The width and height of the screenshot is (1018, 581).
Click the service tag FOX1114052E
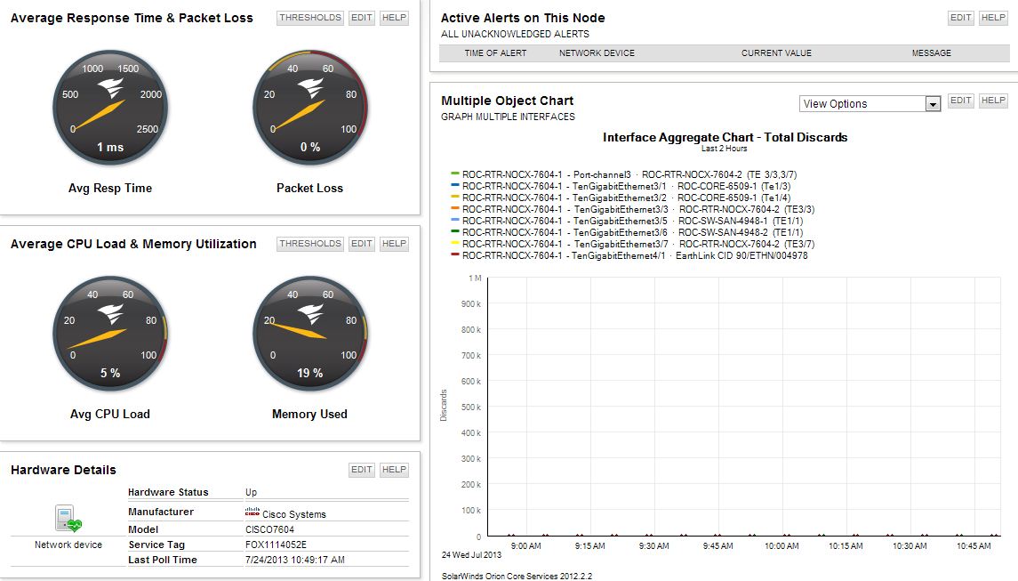276,545
